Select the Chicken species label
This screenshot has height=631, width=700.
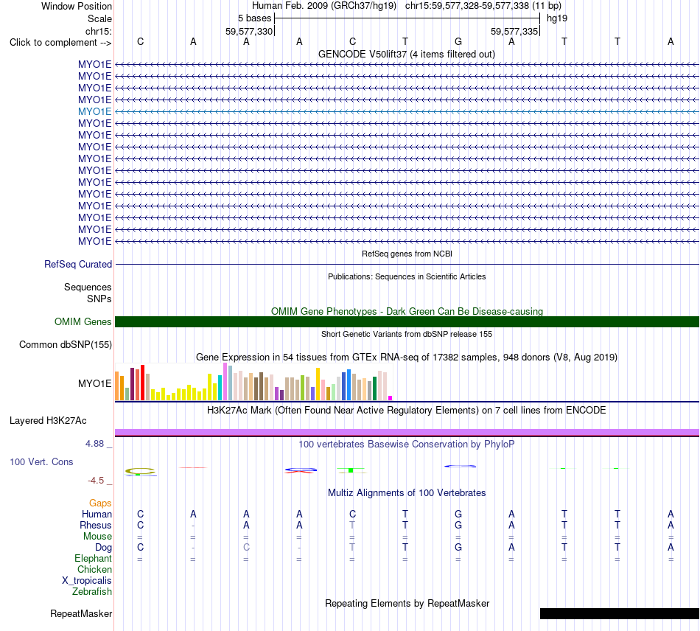pos(94,569)
